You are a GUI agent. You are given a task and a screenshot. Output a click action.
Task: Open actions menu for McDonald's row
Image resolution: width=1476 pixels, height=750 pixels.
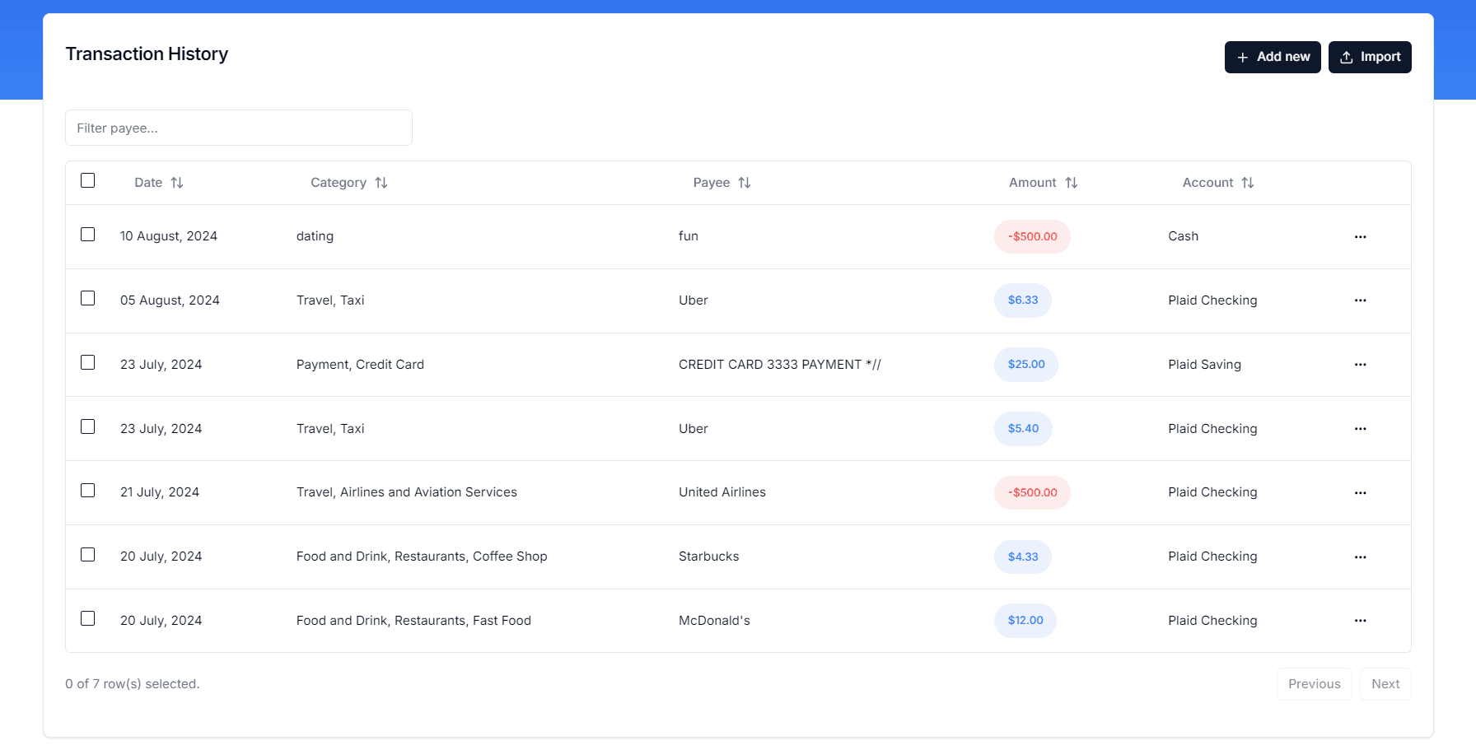click(1360, 621)
